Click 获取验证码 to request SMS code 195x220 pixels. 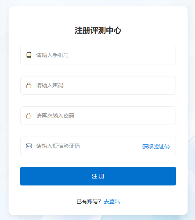(156, 146)
